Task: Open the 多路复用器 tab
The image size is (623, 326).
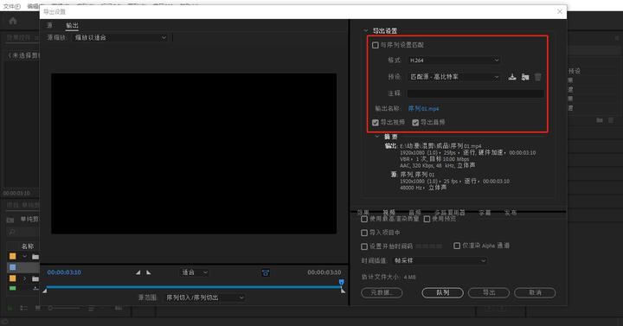Action: pyautogui.click(x=450, y=213)
